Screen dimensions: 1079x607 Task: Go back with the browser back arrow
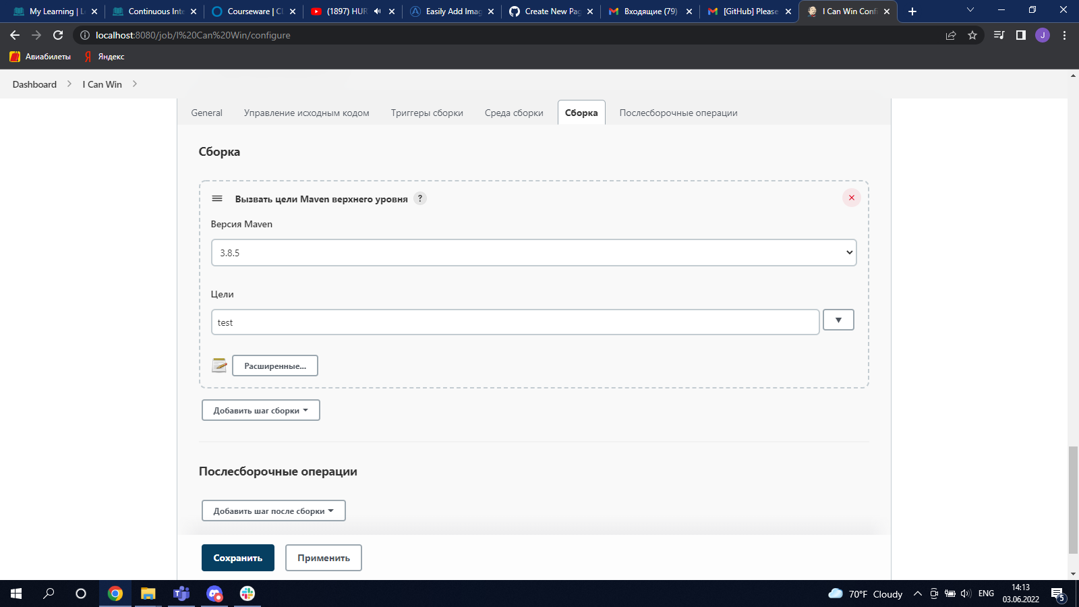15,35
